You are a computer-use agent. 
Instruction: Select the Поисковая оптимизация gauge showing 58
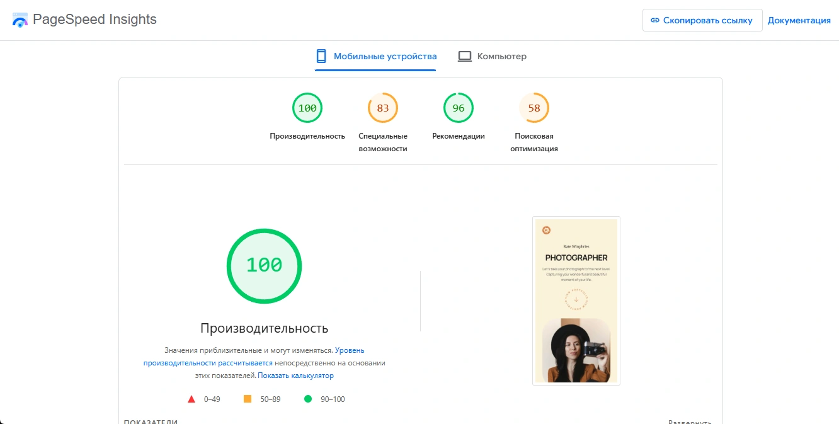coord(534,108)
